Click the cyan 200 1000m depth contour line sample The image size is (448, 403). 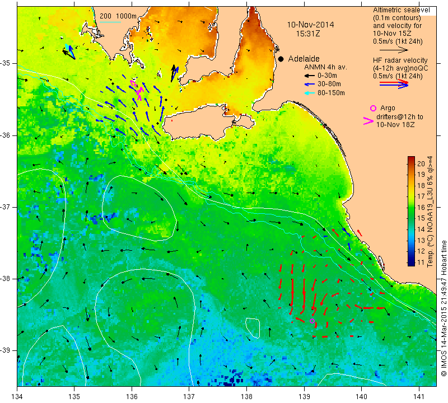click(110, 22)
